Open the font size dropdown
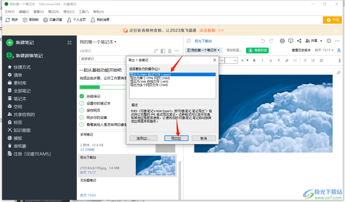 point(231,60)
